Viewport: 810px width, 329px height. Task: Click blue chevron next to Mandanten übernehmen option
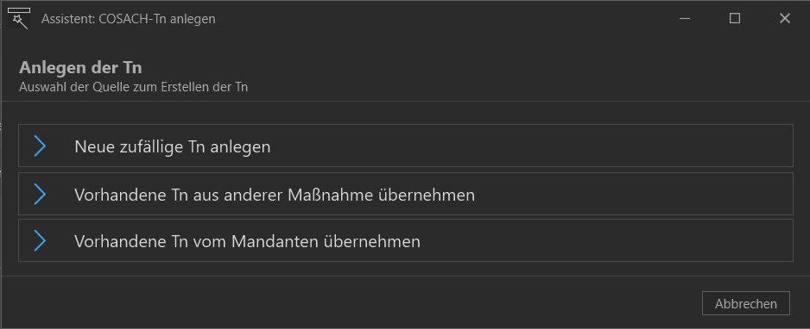tap(40, 240)
